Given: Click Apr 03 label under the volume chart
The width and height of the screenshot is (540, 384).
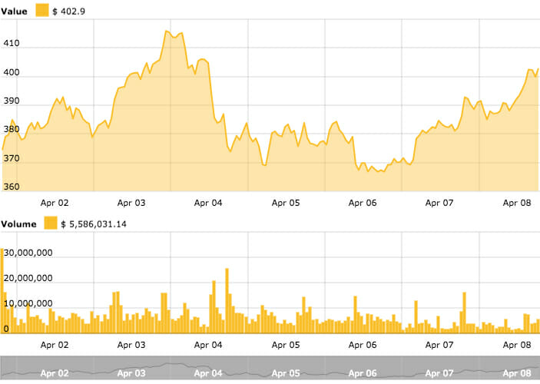Looking at the screenshot, I should click(131, 346).
